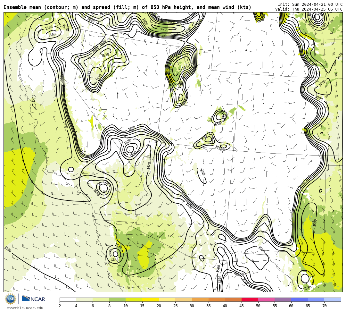Click the pink 50–55 colorbar segment
The height and width of the screenshot is (312, 346).
[266, 299]
